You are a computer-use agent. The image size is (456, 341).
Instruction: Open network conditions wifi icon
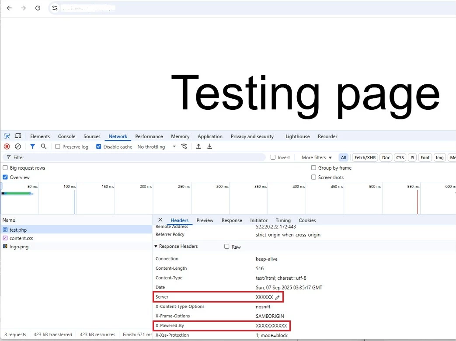184,146
